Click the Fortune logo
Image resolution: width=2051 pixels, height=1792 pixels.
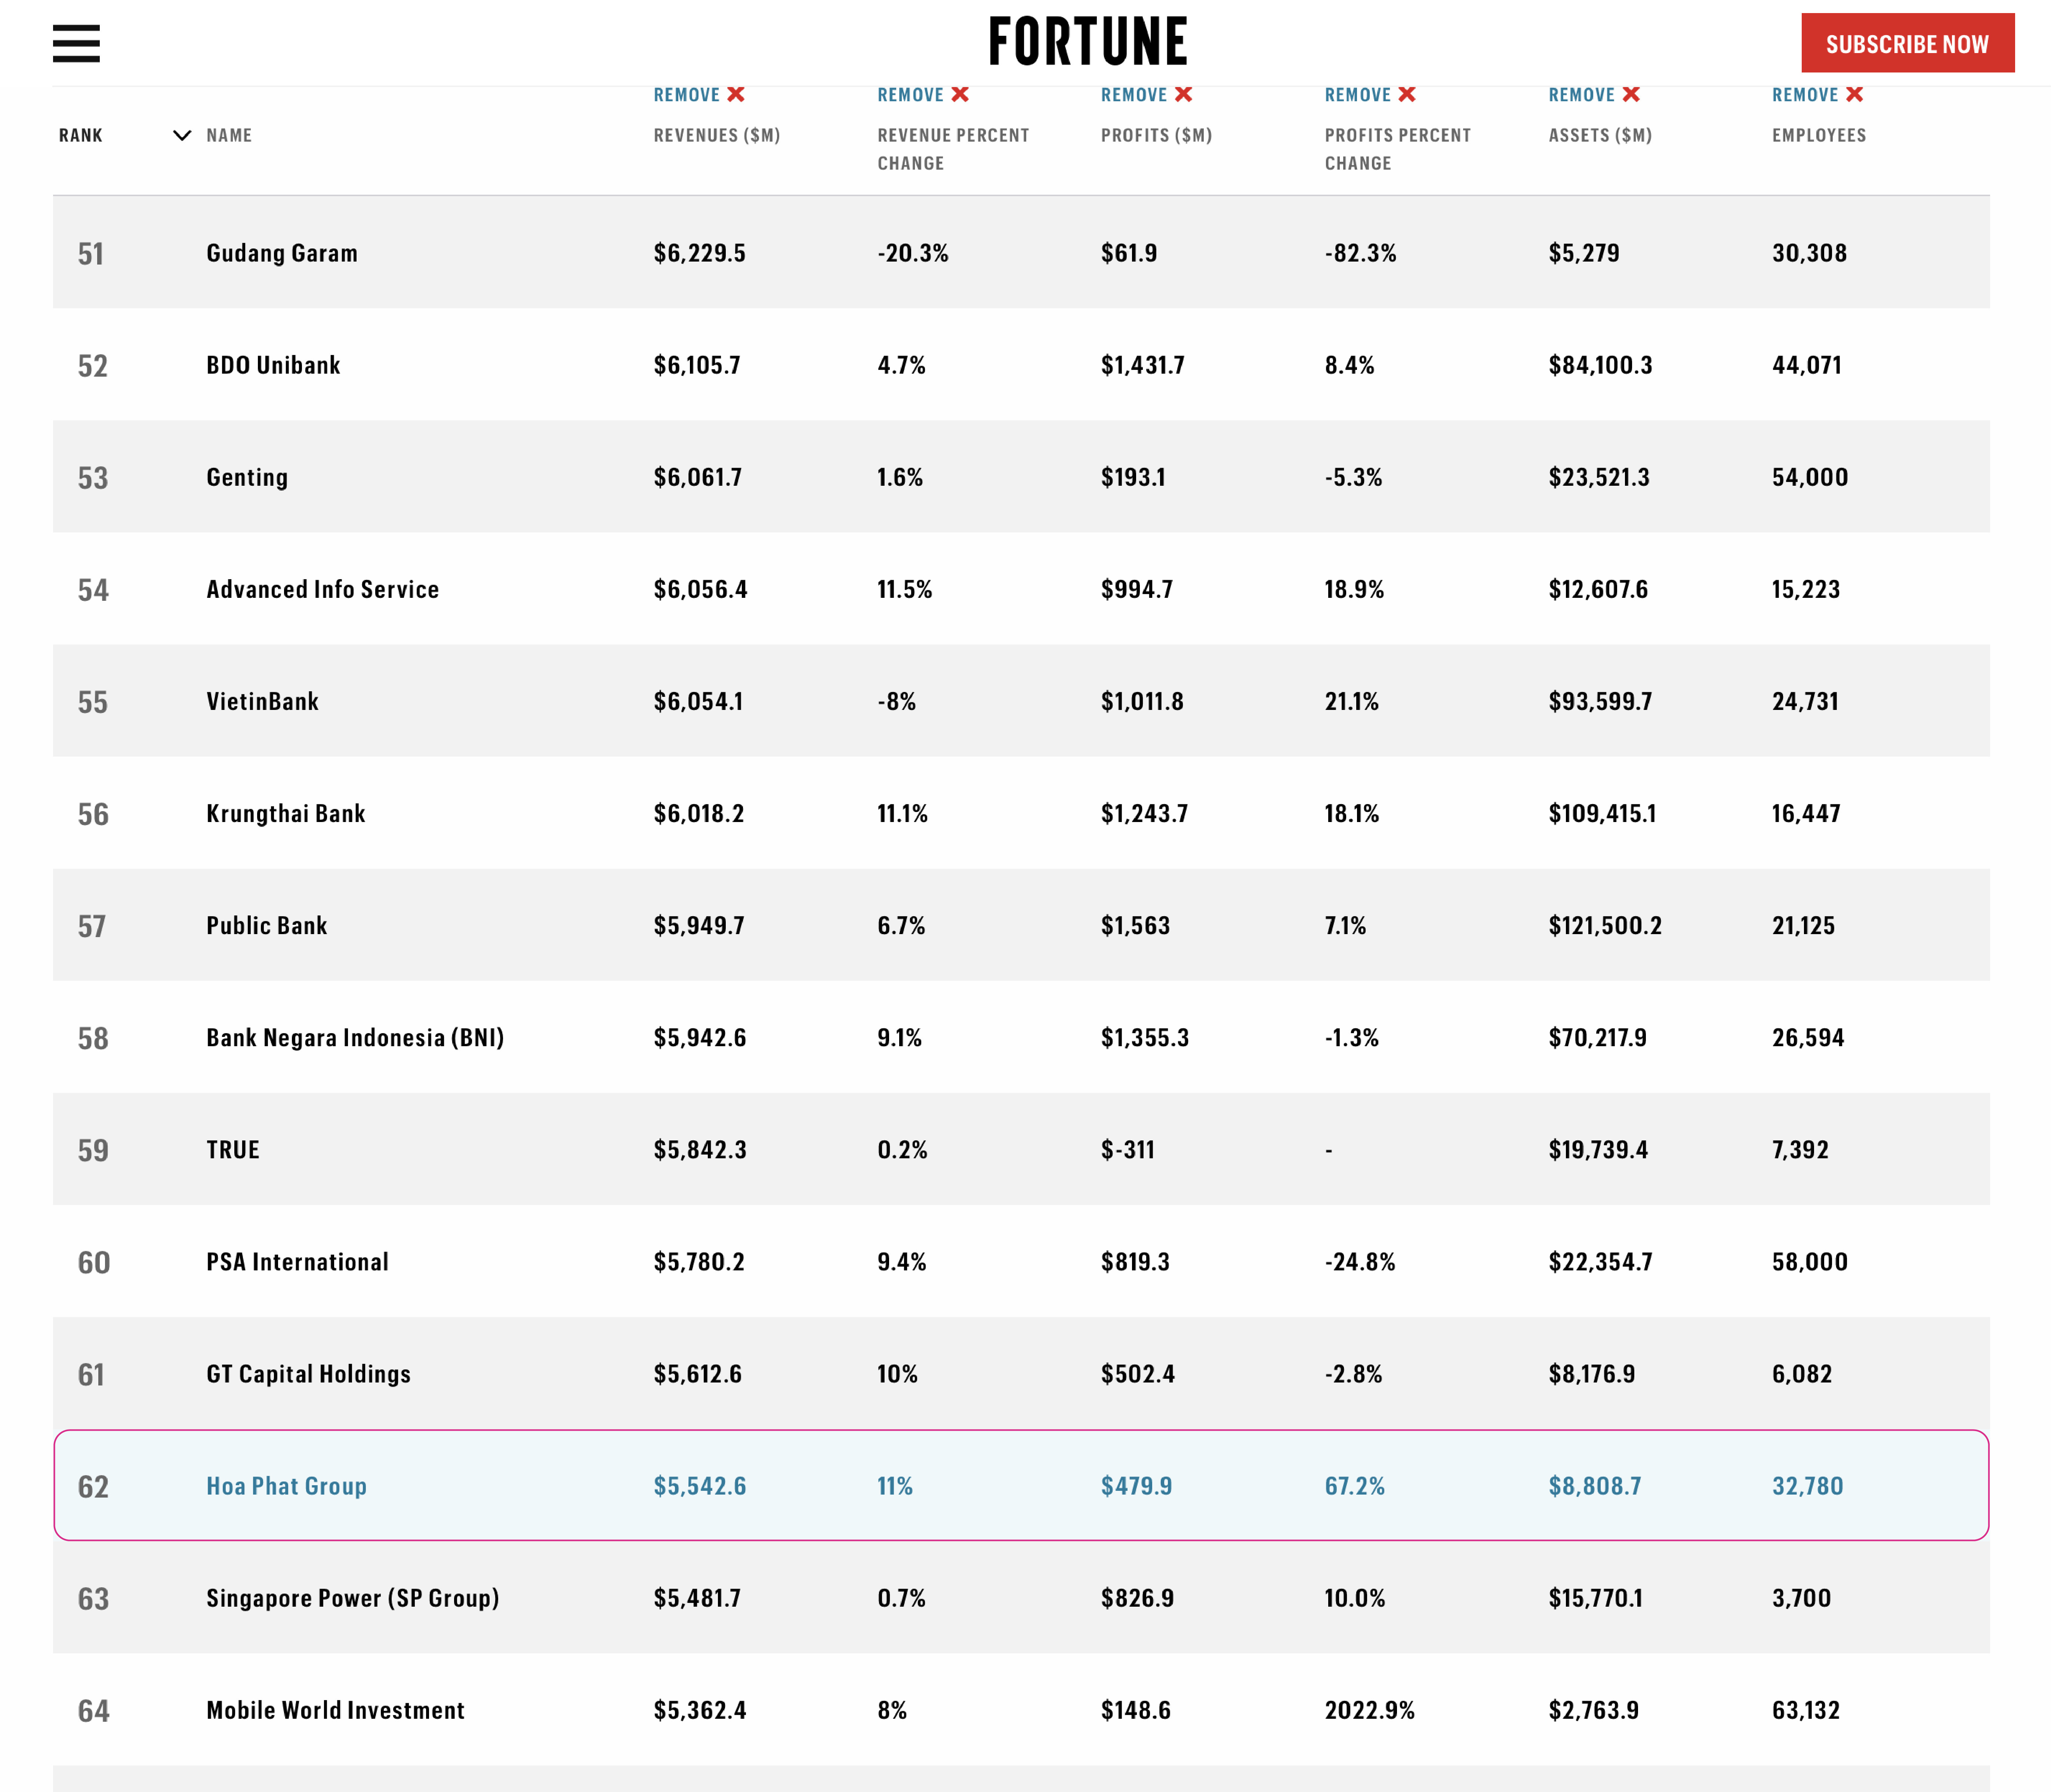[x=1087, y=42]
